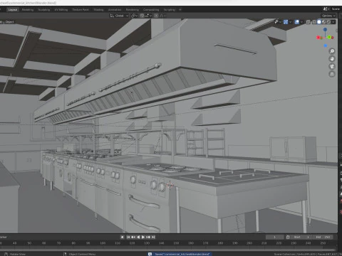
Task: Switch to the UV Editing workspace tab
Action: 61,10
